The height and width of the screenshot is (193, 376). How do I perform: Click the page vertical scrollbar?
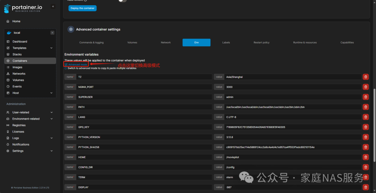click(374, 124)
